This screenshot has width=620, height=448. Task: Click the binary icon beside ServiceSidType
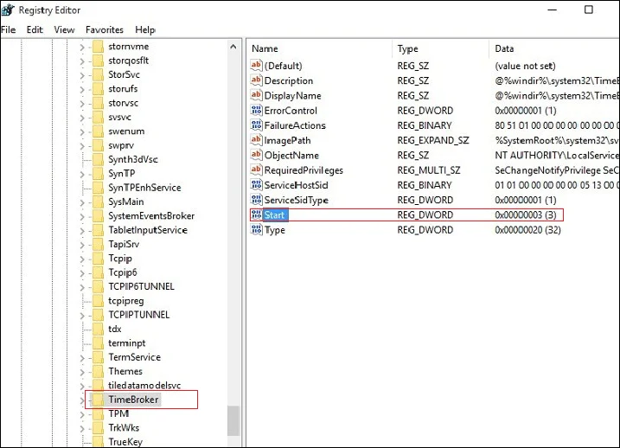(x=256, y=200)
